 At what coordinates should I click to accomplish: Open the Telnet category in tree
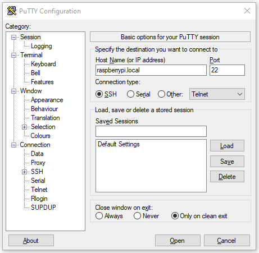39,190
